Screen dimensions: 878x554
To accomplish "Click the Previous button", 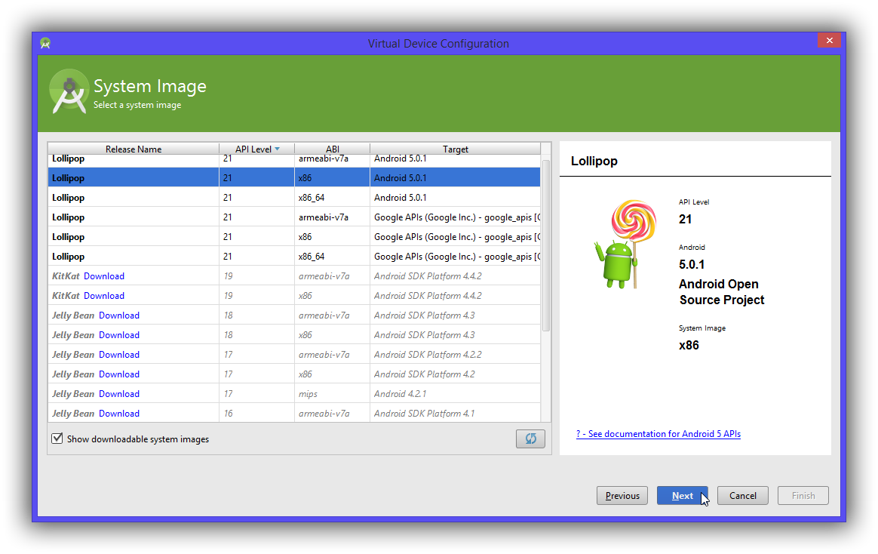I will (622, 496).
